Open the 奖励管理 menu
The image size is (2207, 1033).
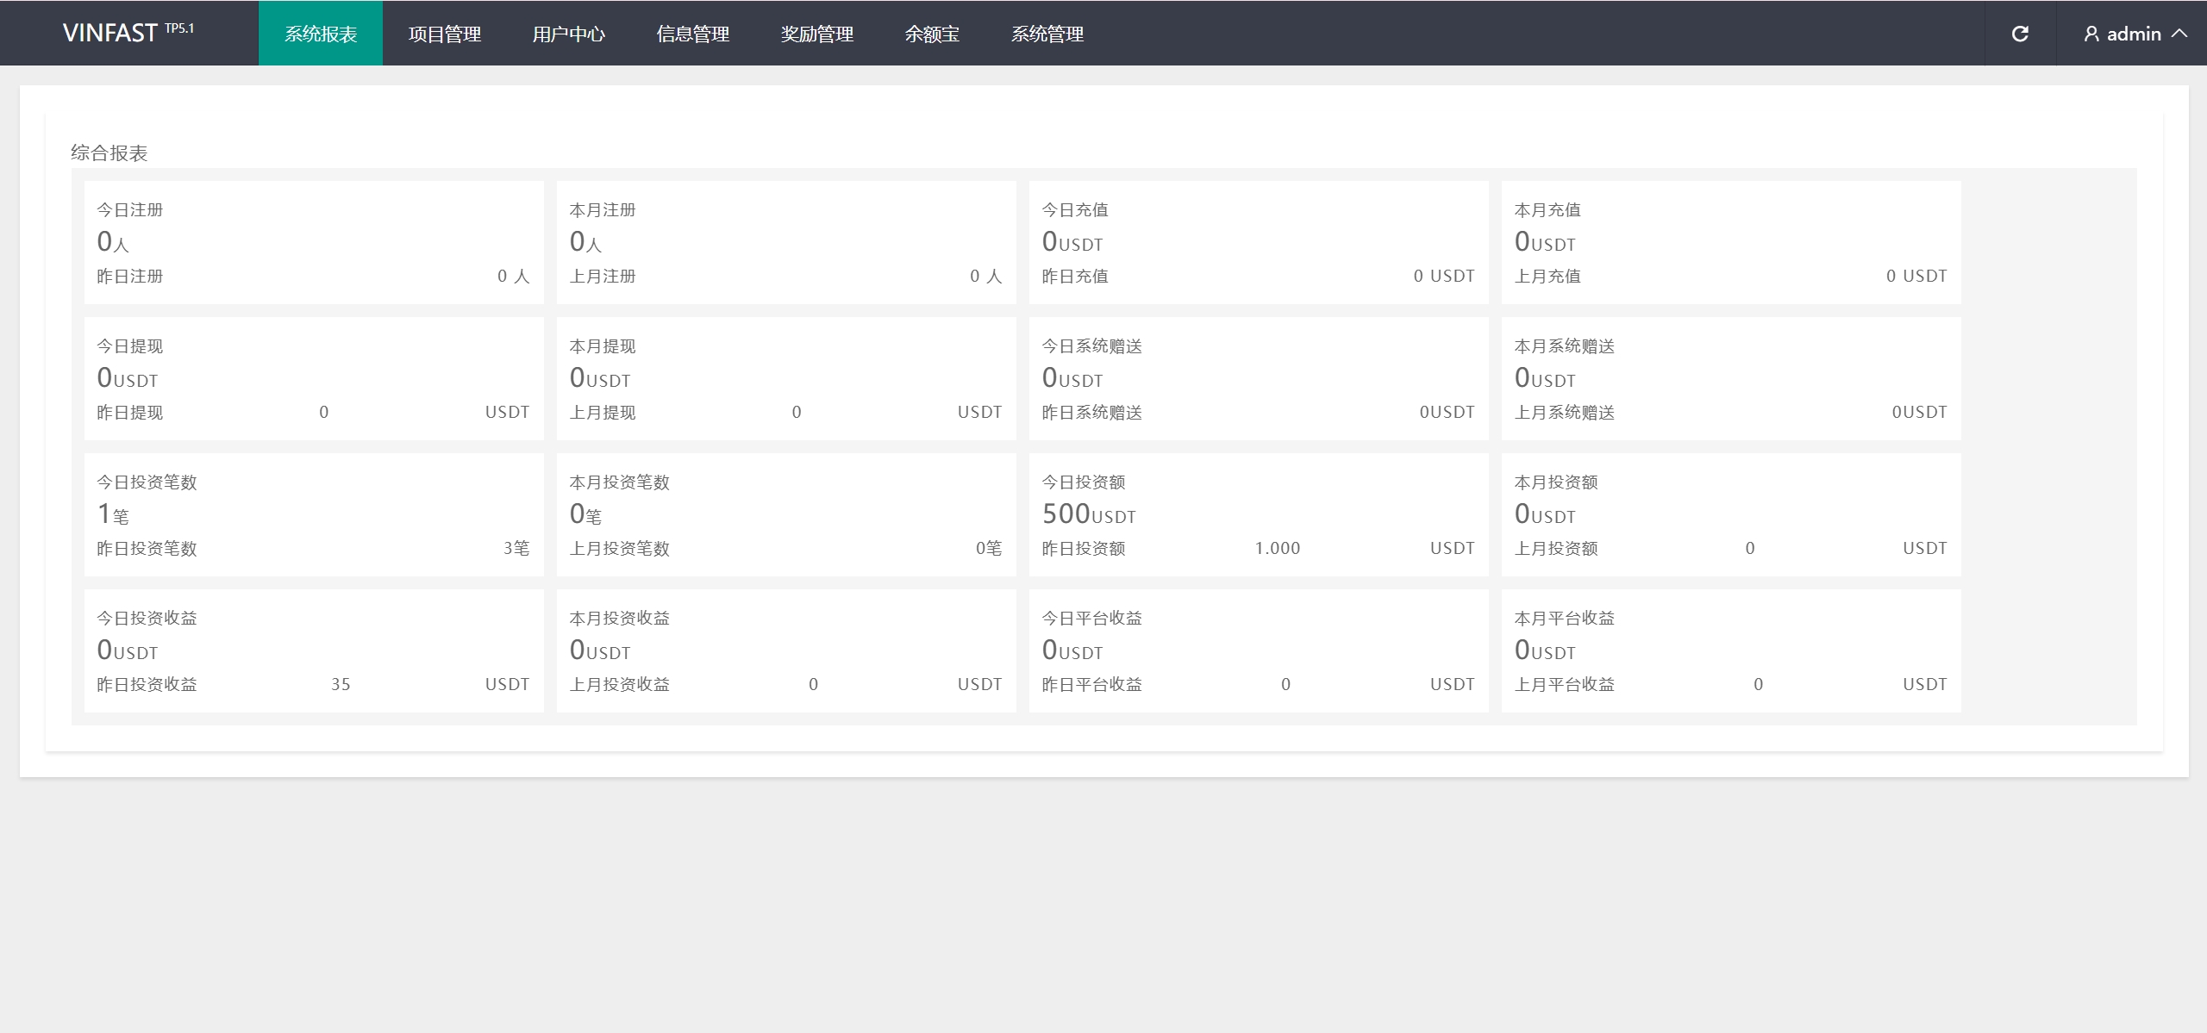click(x=817, y=34)
